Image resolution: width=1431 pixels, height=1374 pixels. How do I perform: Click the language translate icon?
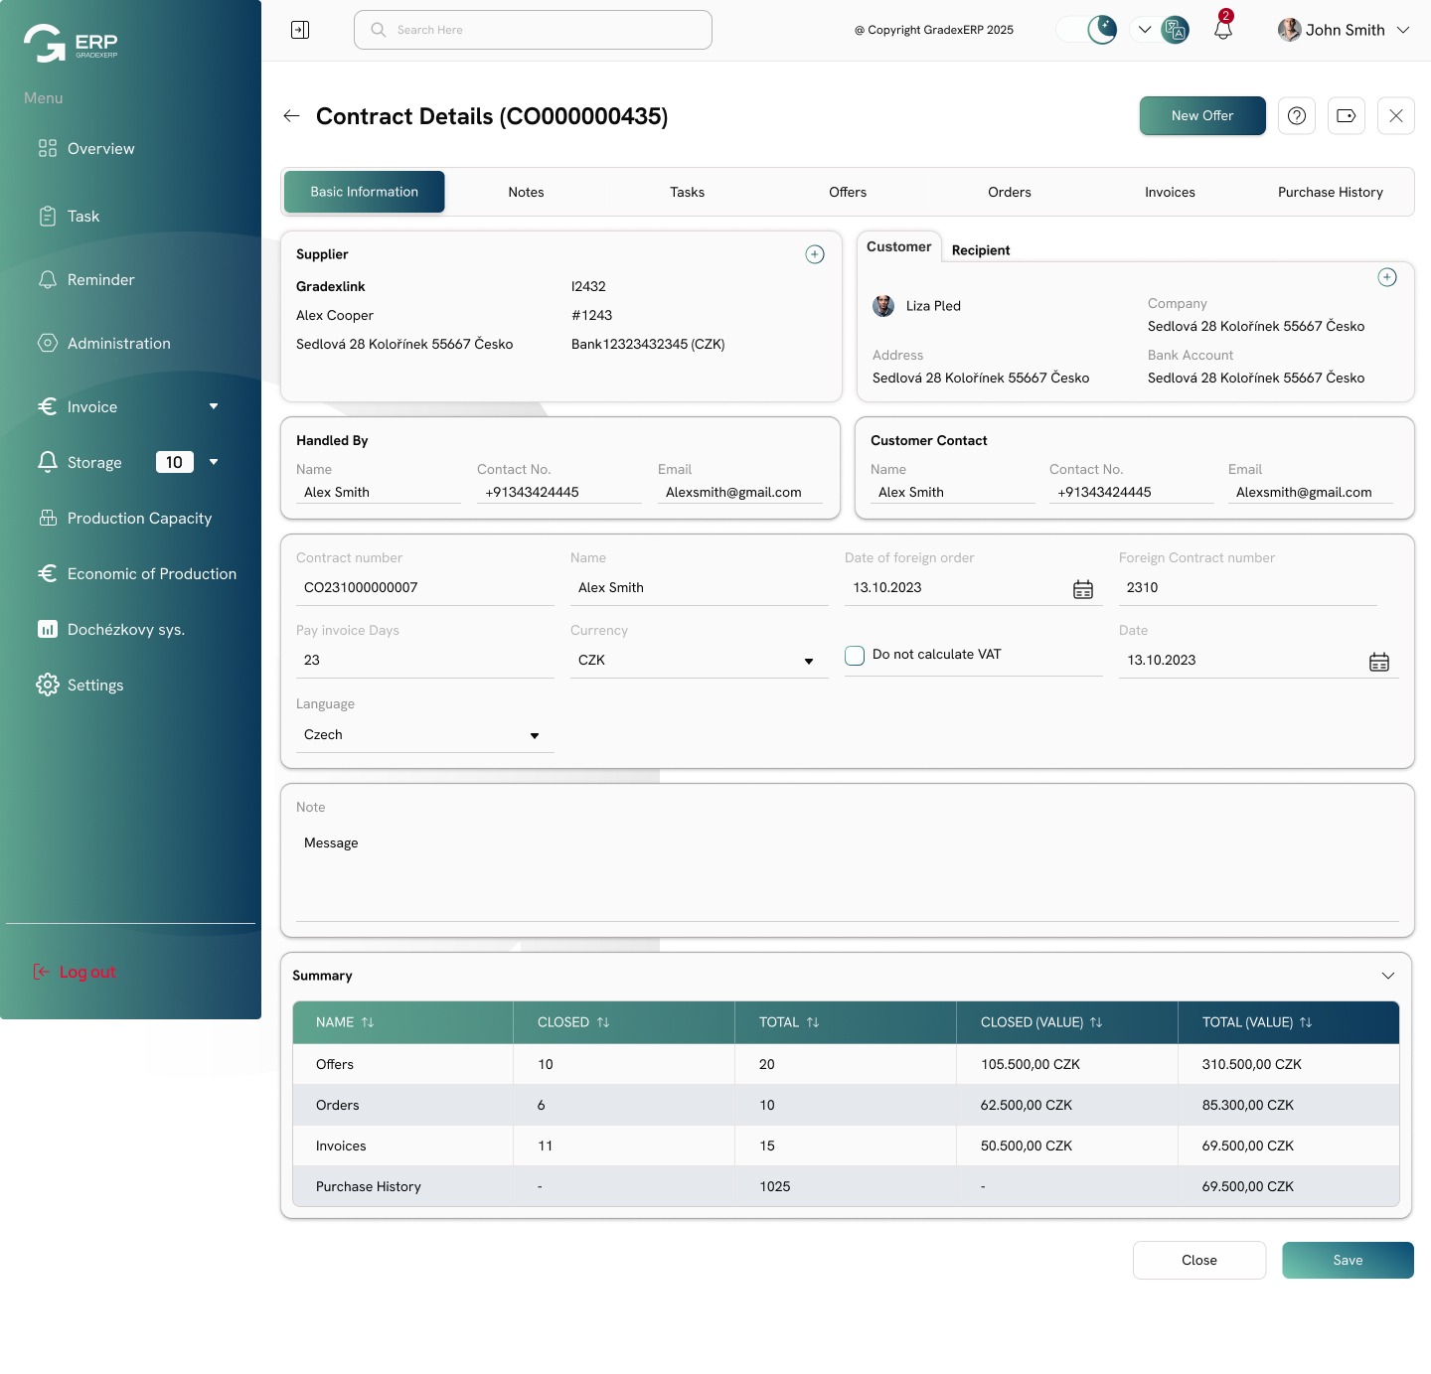[1175, 30]
